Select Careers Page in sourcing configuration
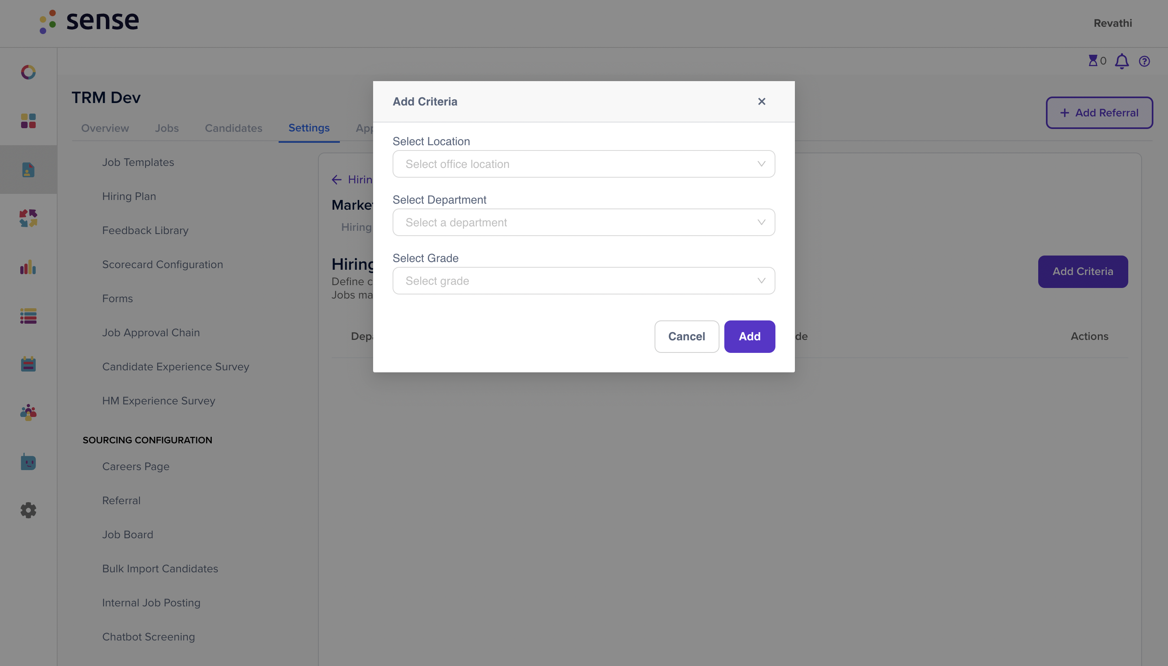Screen dimensions: 1168x666 136,466
